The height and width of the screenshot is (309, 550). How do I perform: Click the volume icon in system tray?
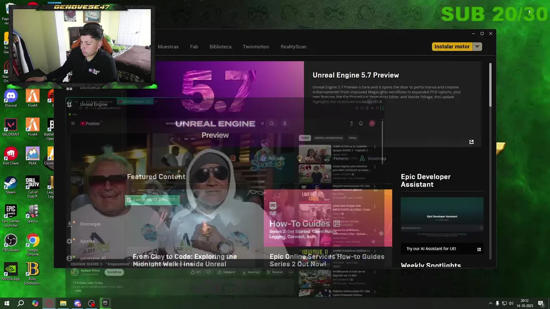point(511,303)
